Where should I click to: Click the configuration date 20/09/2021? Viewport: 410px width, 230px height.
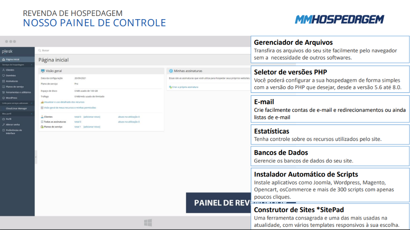[80, 78]
